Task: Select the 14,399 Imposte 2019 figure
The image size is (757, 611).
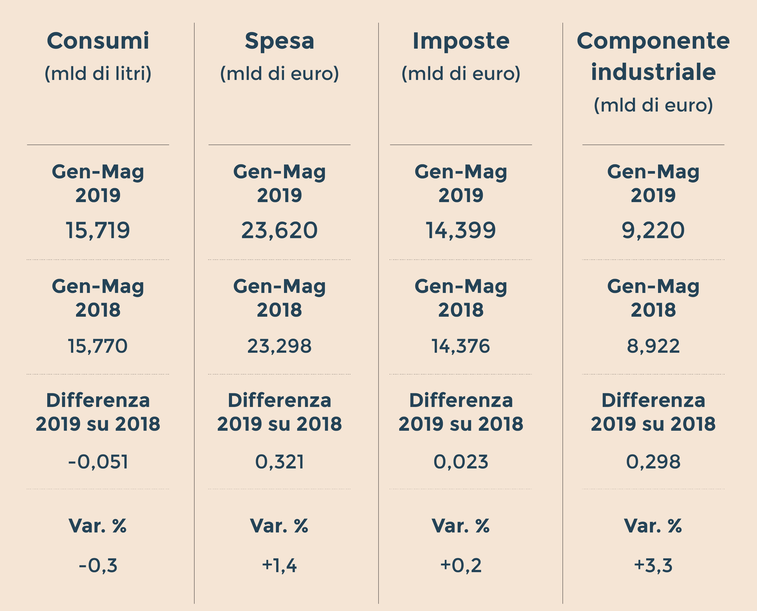Action: (461, 231)
